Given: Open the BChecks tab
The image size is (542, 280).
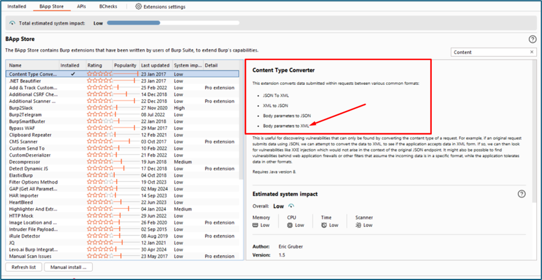Looking at the screenshot, I should (108, 6).
